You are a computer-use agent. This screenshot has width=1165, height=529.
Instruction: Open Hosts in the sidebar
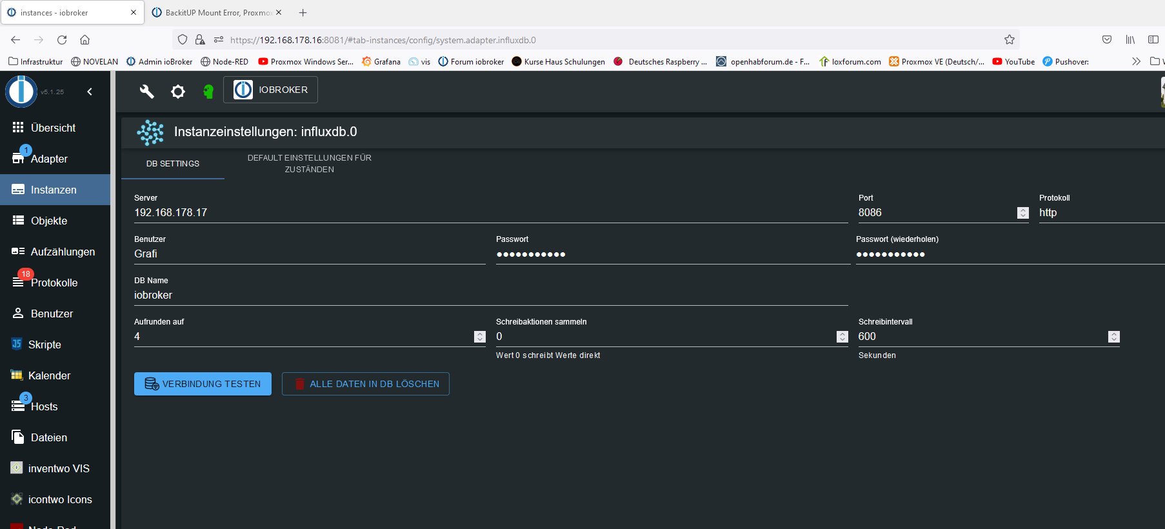55,406
